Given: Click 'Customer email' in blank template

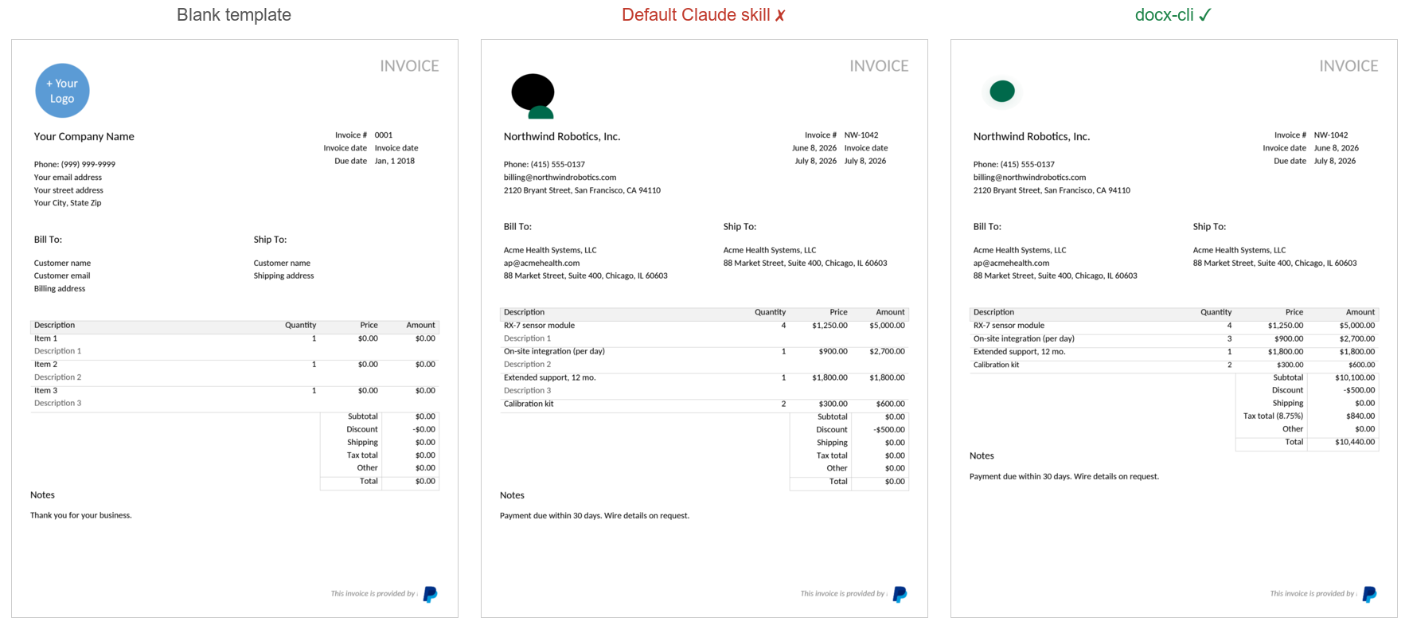Looking at the screenshot, I should click(62, 276).
